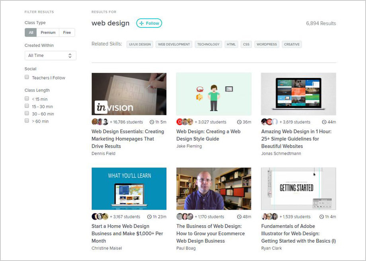
Task: Open The Business of Web Design title
Action: click(210, 234)
